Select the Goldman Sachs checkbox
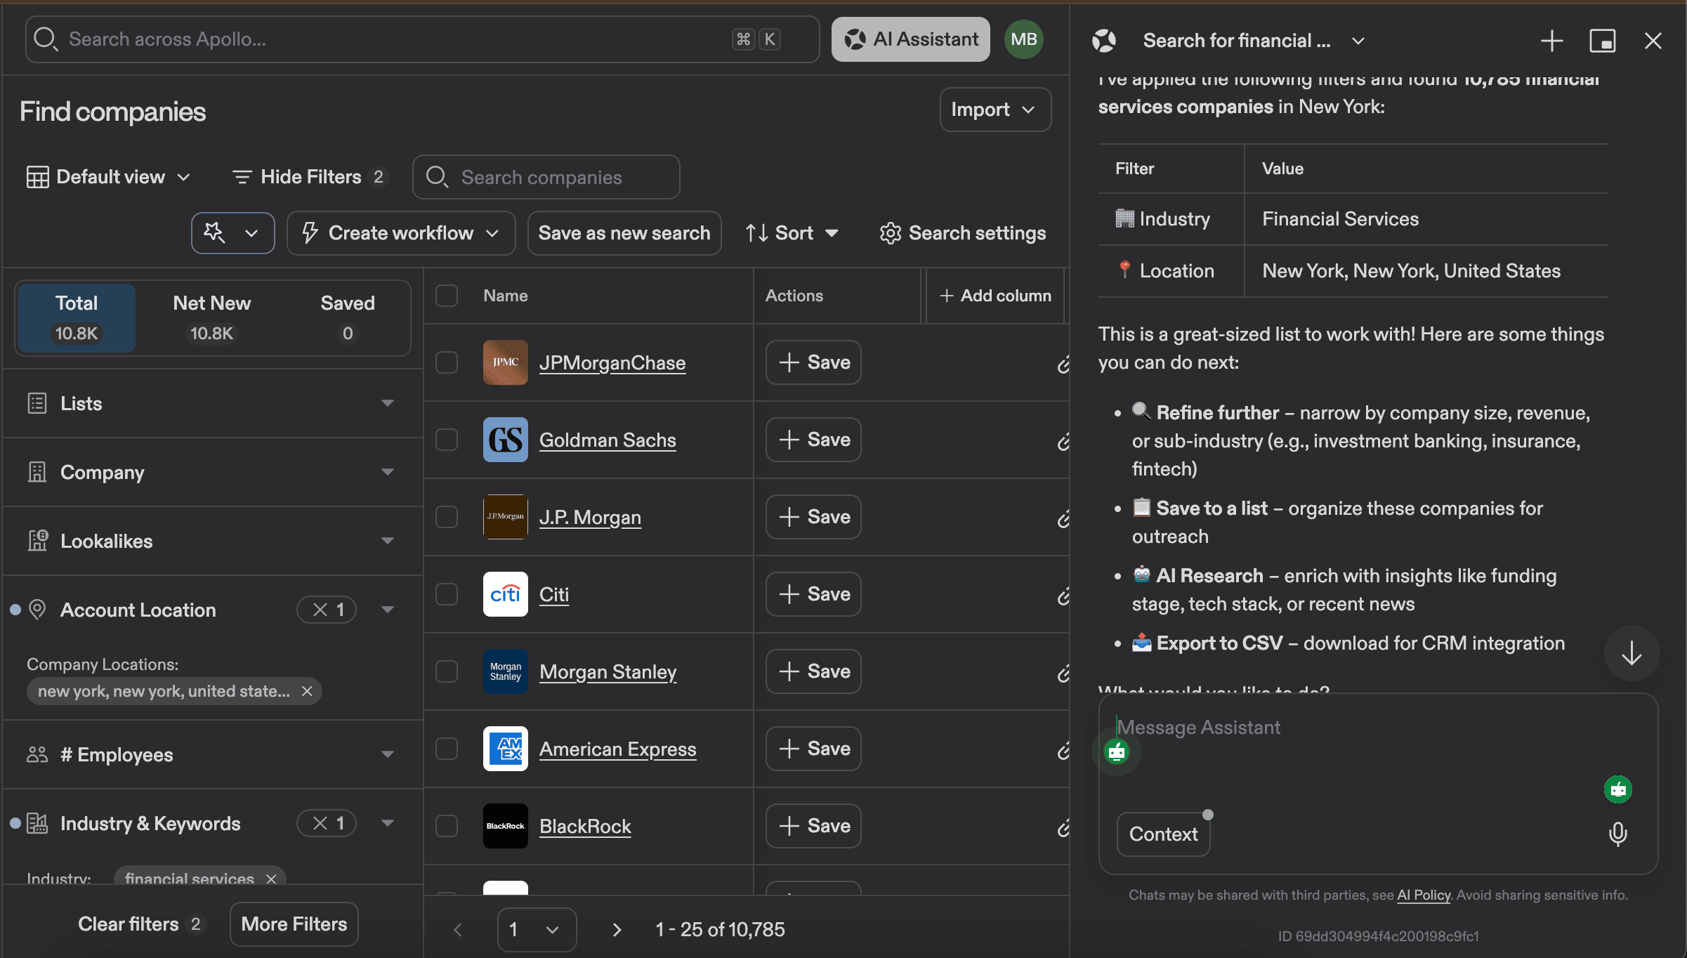The height and width of the screenshot is (958, 1687). [x=447, y=440]
